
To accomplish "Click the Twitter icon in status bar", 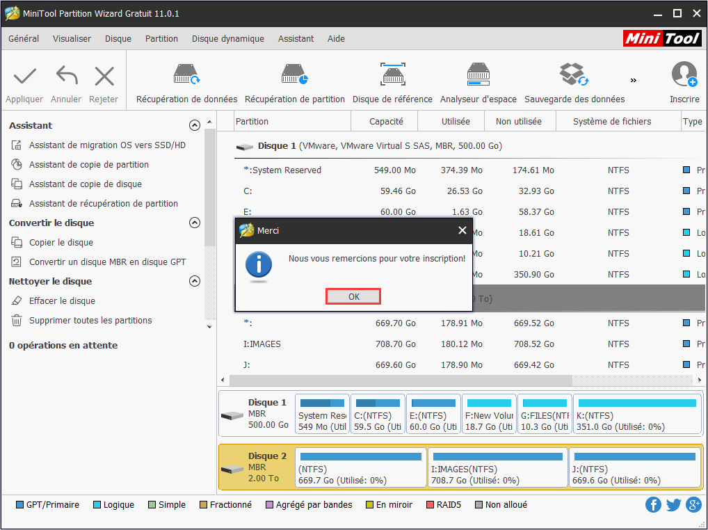I will coord(673,504).
